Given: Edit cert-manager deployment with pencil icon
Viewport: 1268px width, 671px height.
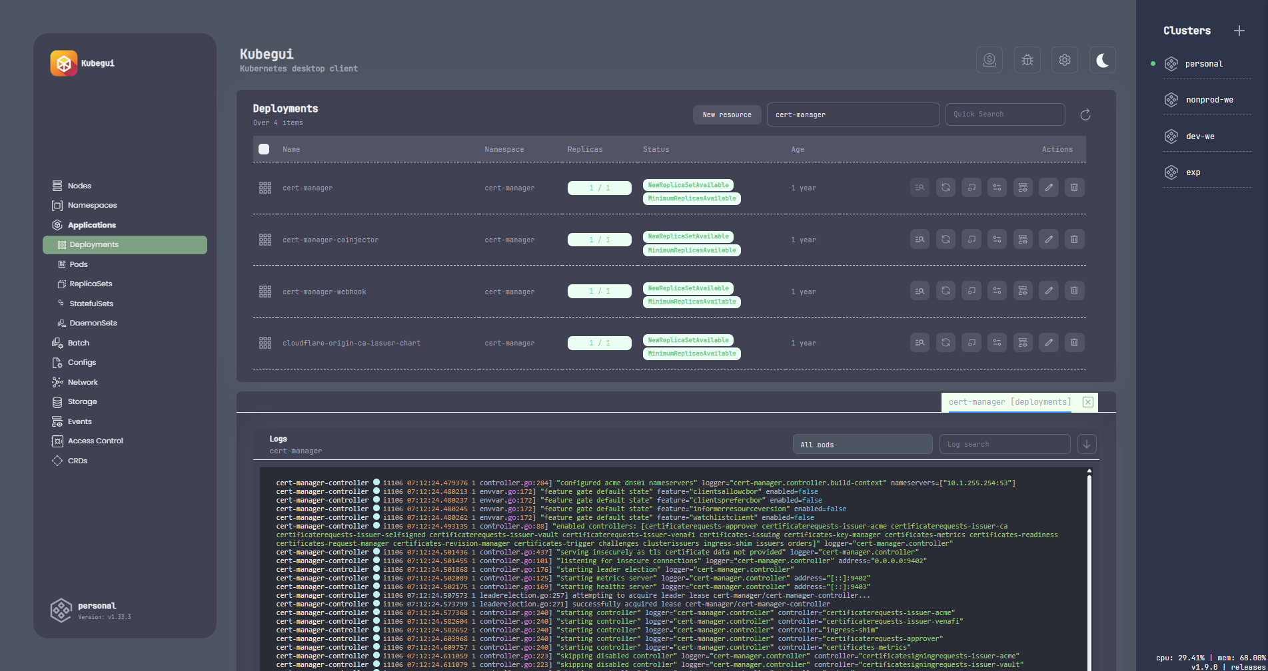Looking at the screenshot, I should coord(1048,188).
